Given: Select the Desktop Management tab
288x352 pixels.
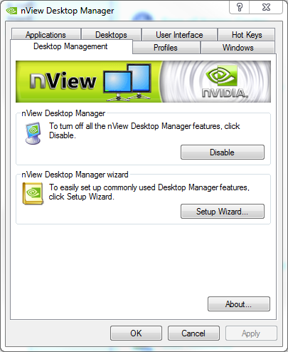Looking at the screenshot, I should (70, 46).
